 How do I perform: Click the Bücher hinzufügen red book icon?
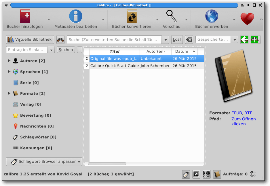coord(25,16)
